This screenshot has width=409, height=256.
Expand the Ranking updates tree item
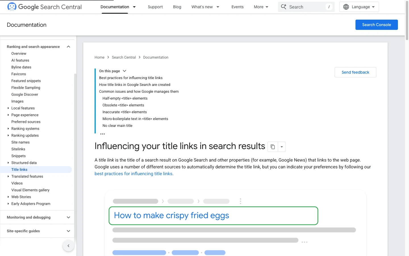tap(8, 135)
